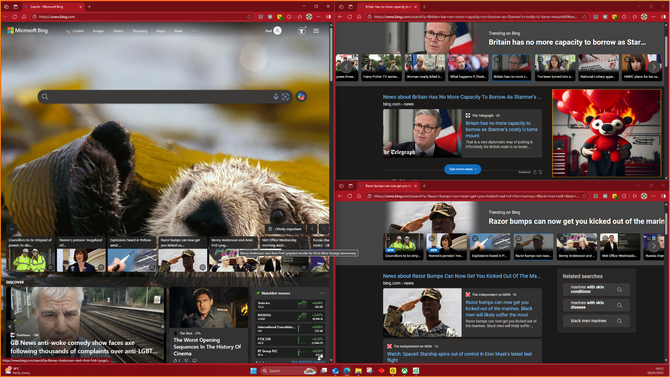The width and height of the screenshot is (670, 377).
Task: Open Watchlist movers card options ellipsis
Action: 322,293
